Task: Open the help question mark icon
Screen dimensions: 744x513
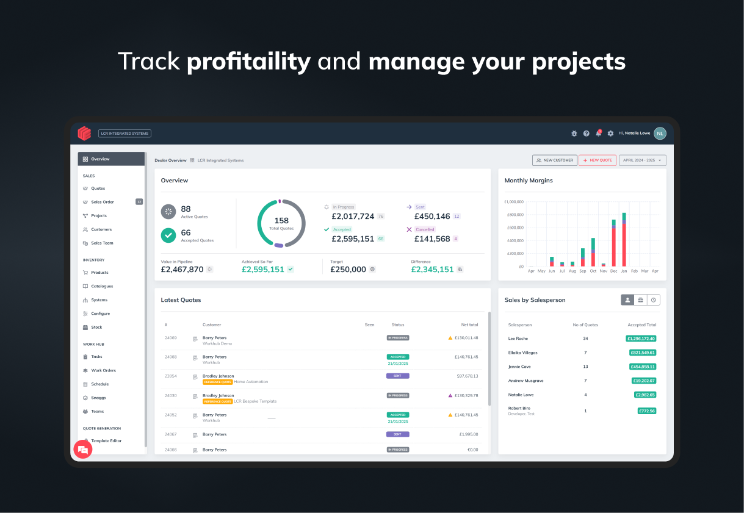Action: click(586, 133)
